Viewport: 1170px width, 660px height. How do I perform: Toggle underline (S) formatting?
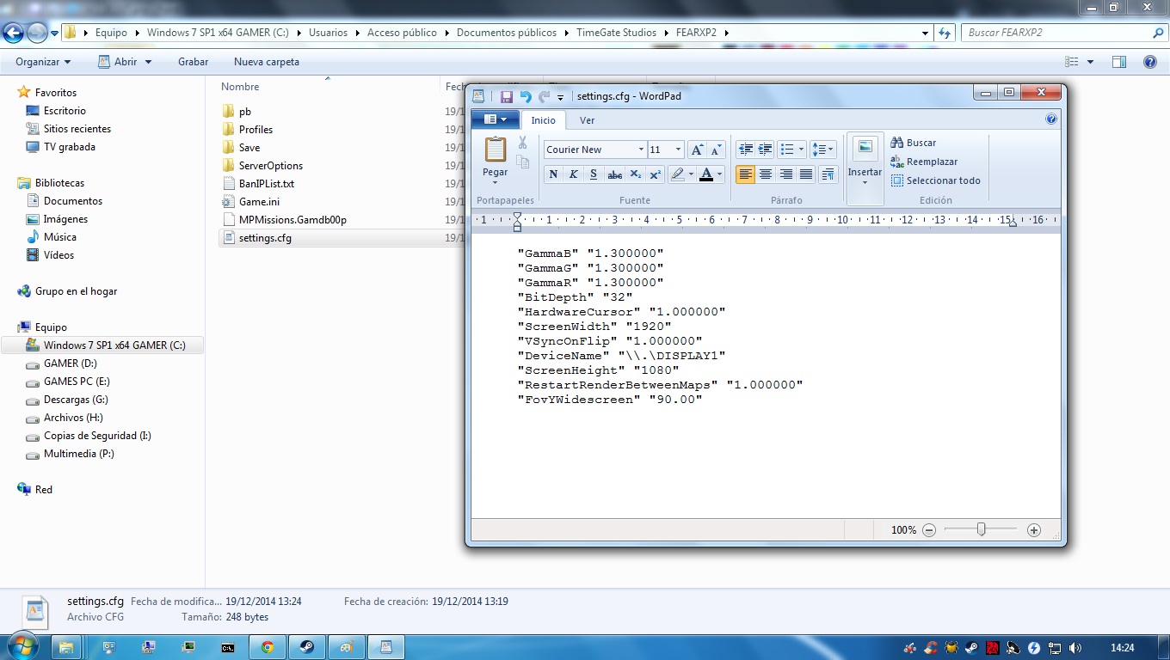tap(594, 174)
